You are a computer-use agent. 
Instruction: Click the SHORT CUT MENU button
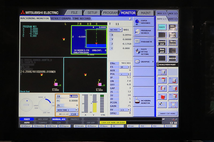tap(167, 113)
